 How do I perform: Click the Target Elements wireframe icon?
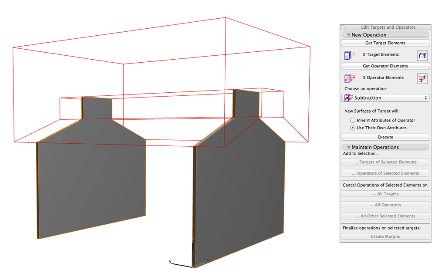[350, 55]
